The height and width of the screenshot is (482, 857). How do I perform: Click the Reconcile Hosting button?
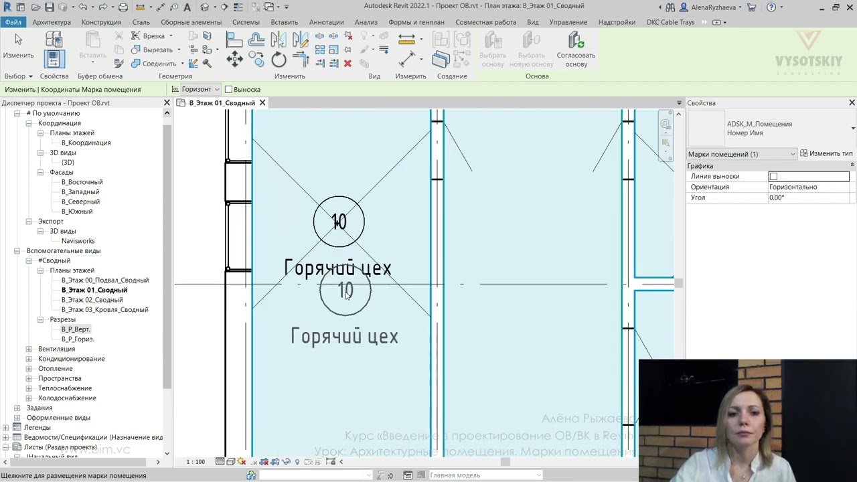576,50
